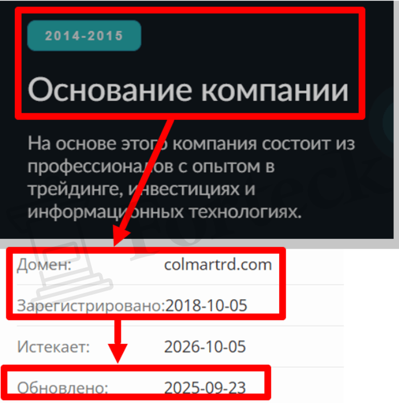Image resolution: width=399 pixels, height=403 pixels.
Task: Click the paragraph about профессионалов с опытом
Action: point(192,178)
